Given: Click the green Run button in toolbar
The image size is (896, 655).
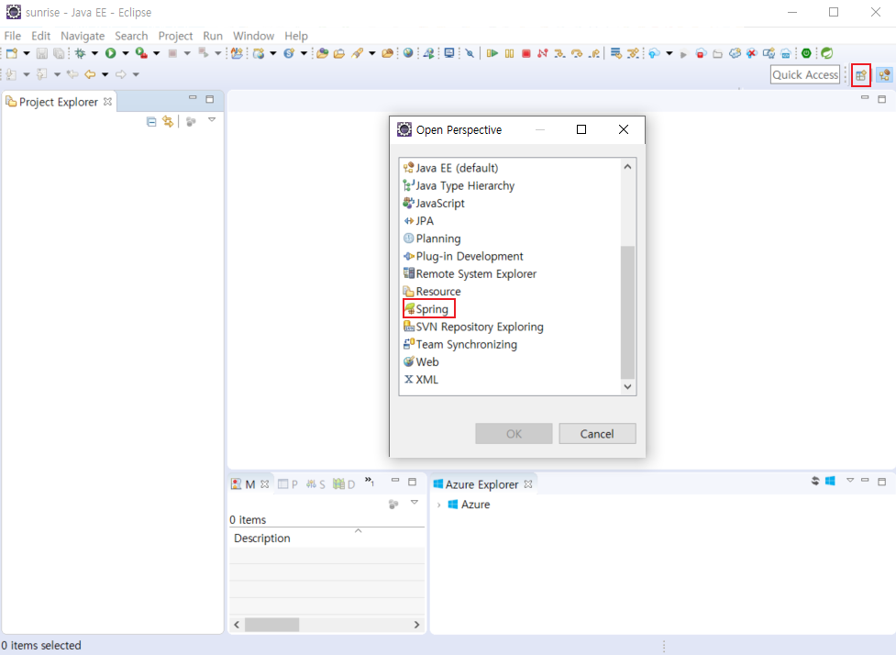Looking at the screenshot, I should (x=111, y=53).
